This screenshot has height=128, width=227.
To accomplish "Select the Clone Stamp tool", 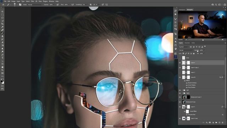I will 2,36.
